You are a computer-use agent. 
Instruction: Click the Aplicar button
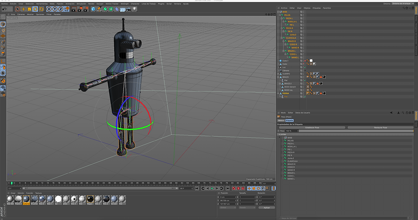click(x=266, y=207)
